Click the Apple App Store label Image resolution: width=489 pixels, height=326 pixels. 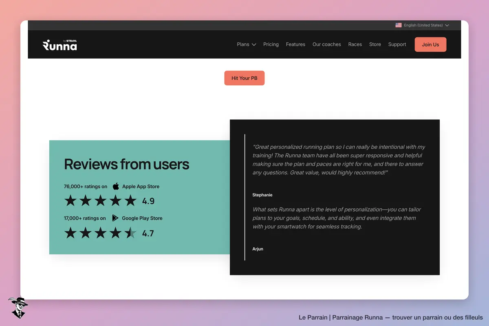141,186
